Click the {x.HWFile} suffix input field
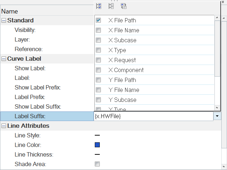227x170 pixels. pyautogui.click(x=153, y=116)
